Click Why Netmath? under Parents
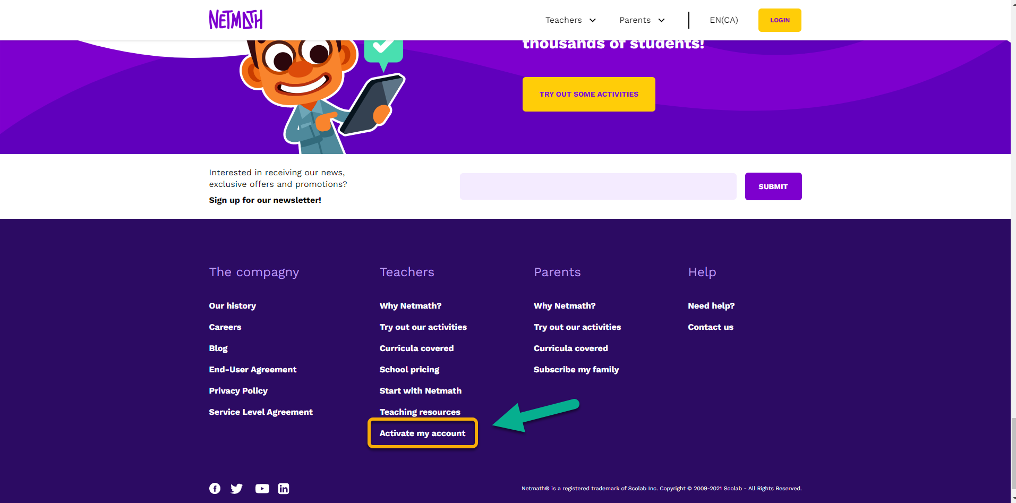The image size is (1016, 503). (565, 306)
